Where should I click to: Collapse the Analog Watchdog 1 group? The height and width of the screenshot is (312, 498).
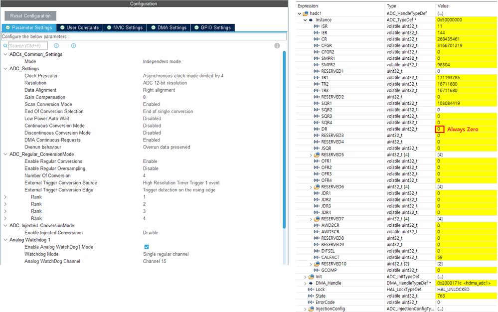[x=5, y=240]
